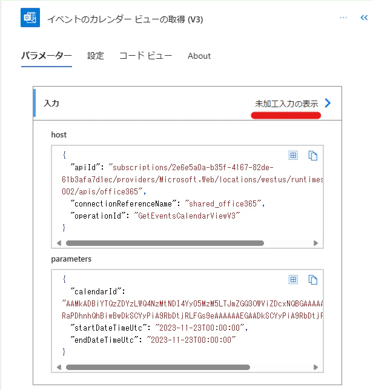Open the コード ビュー tab
This screenshot has height=390, width=373.
pyautogui.click(x=145, y=56)
